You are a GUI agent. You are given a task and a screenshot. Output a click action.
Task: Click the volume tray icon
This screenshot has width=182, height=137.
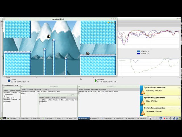pos(170,118)
